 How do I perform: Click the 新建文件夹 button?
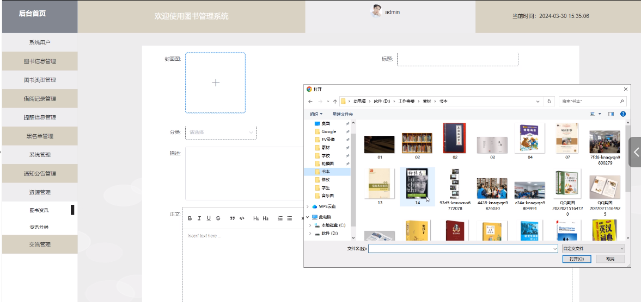pos(343,114)
